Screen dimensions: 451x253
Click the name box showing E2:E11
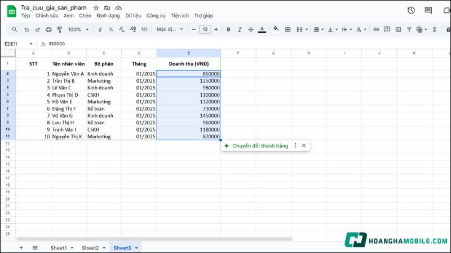click(x=19, y=44)
